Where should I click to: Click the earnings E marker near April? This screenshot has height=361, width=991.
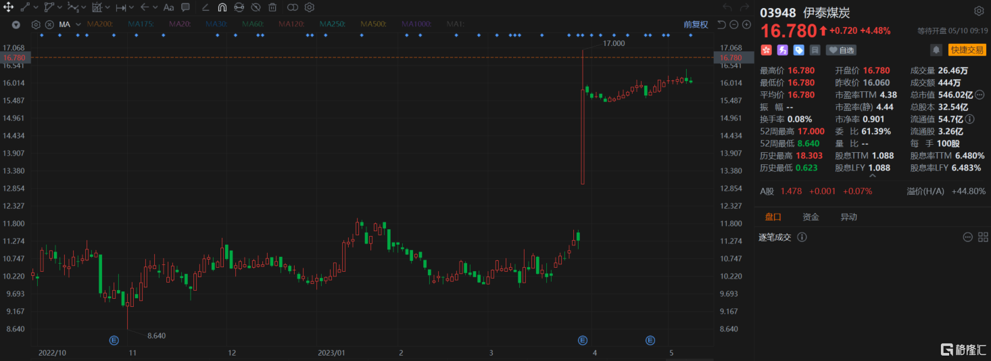point(583,340)
